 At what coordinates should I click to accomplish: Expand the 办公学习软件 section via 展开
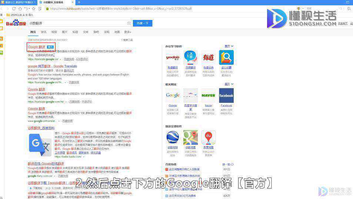coord(229,46)
